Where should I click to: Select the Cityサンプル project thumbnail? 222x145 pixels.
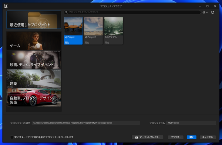coord(114,26)
